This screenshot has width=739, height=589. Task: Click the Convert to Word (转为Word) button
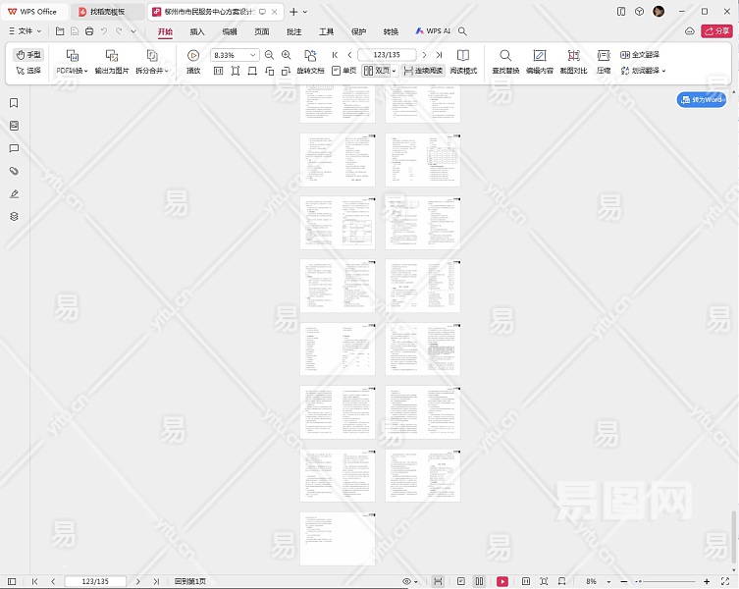tap(702, 100)
